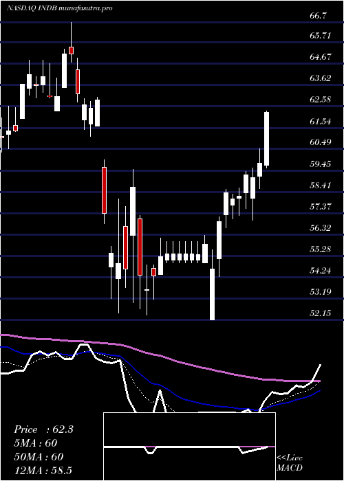344x481 pixels.
Task: Click the large red gap-down candlestick near 59.45
Action: click(104, 190)
